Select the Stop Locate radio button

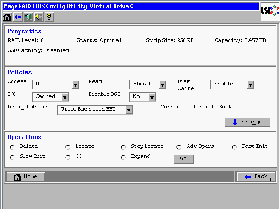[123, 147]
